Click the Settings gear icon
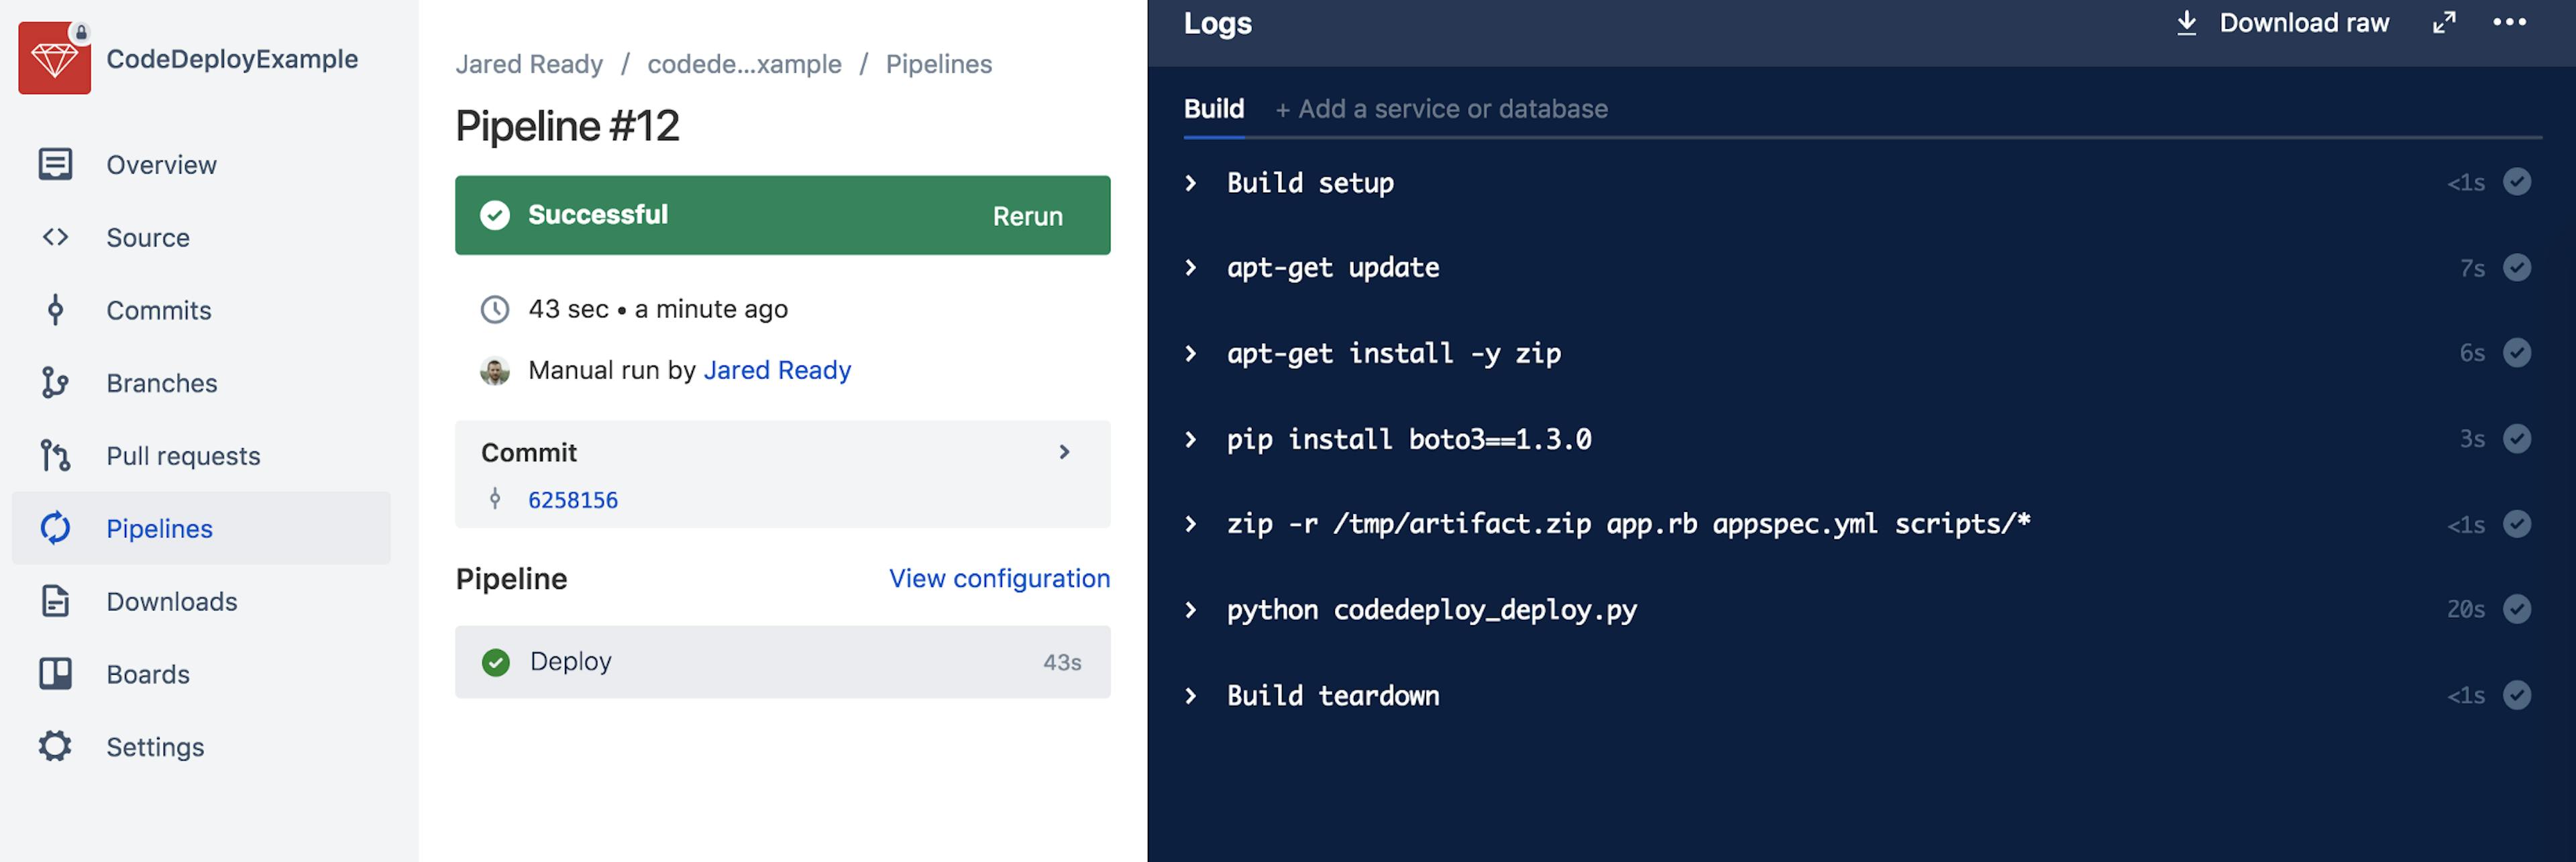Viewport: 2576px width, 862px height. tap(55, 746)
